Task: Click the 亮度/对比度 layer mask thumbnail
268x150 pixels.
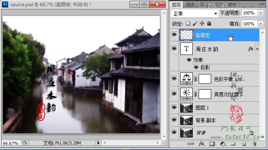Action: pyautogui.click(x=205, y=94)
